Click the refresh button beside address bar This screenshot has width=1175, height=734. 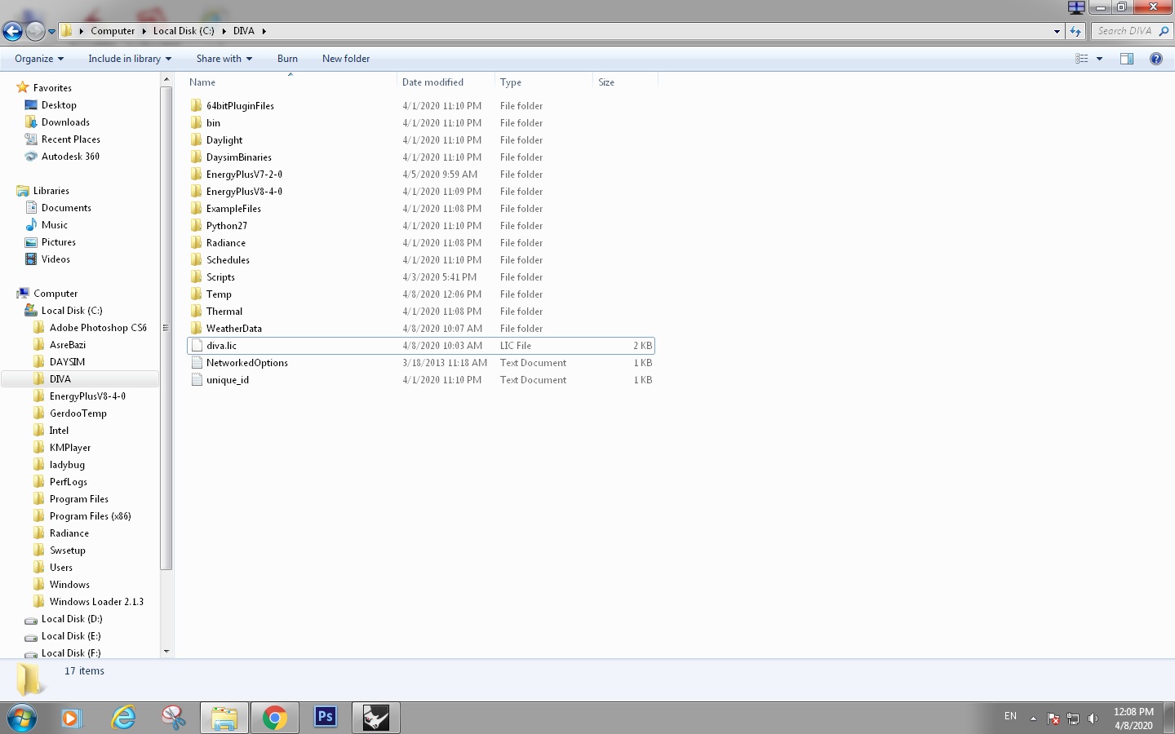[x=1075, y=31]
